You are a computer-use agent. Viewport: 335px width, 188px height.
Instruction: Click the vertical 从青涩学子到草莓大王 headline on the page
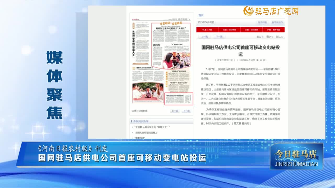pos(133,43)
